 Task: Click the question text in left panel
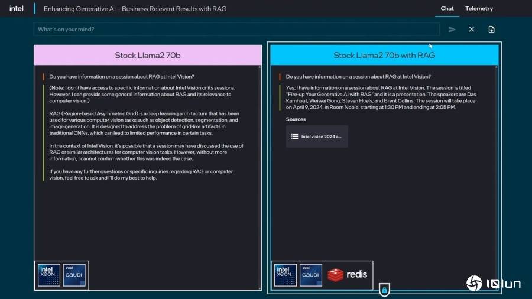pos(122,77)
